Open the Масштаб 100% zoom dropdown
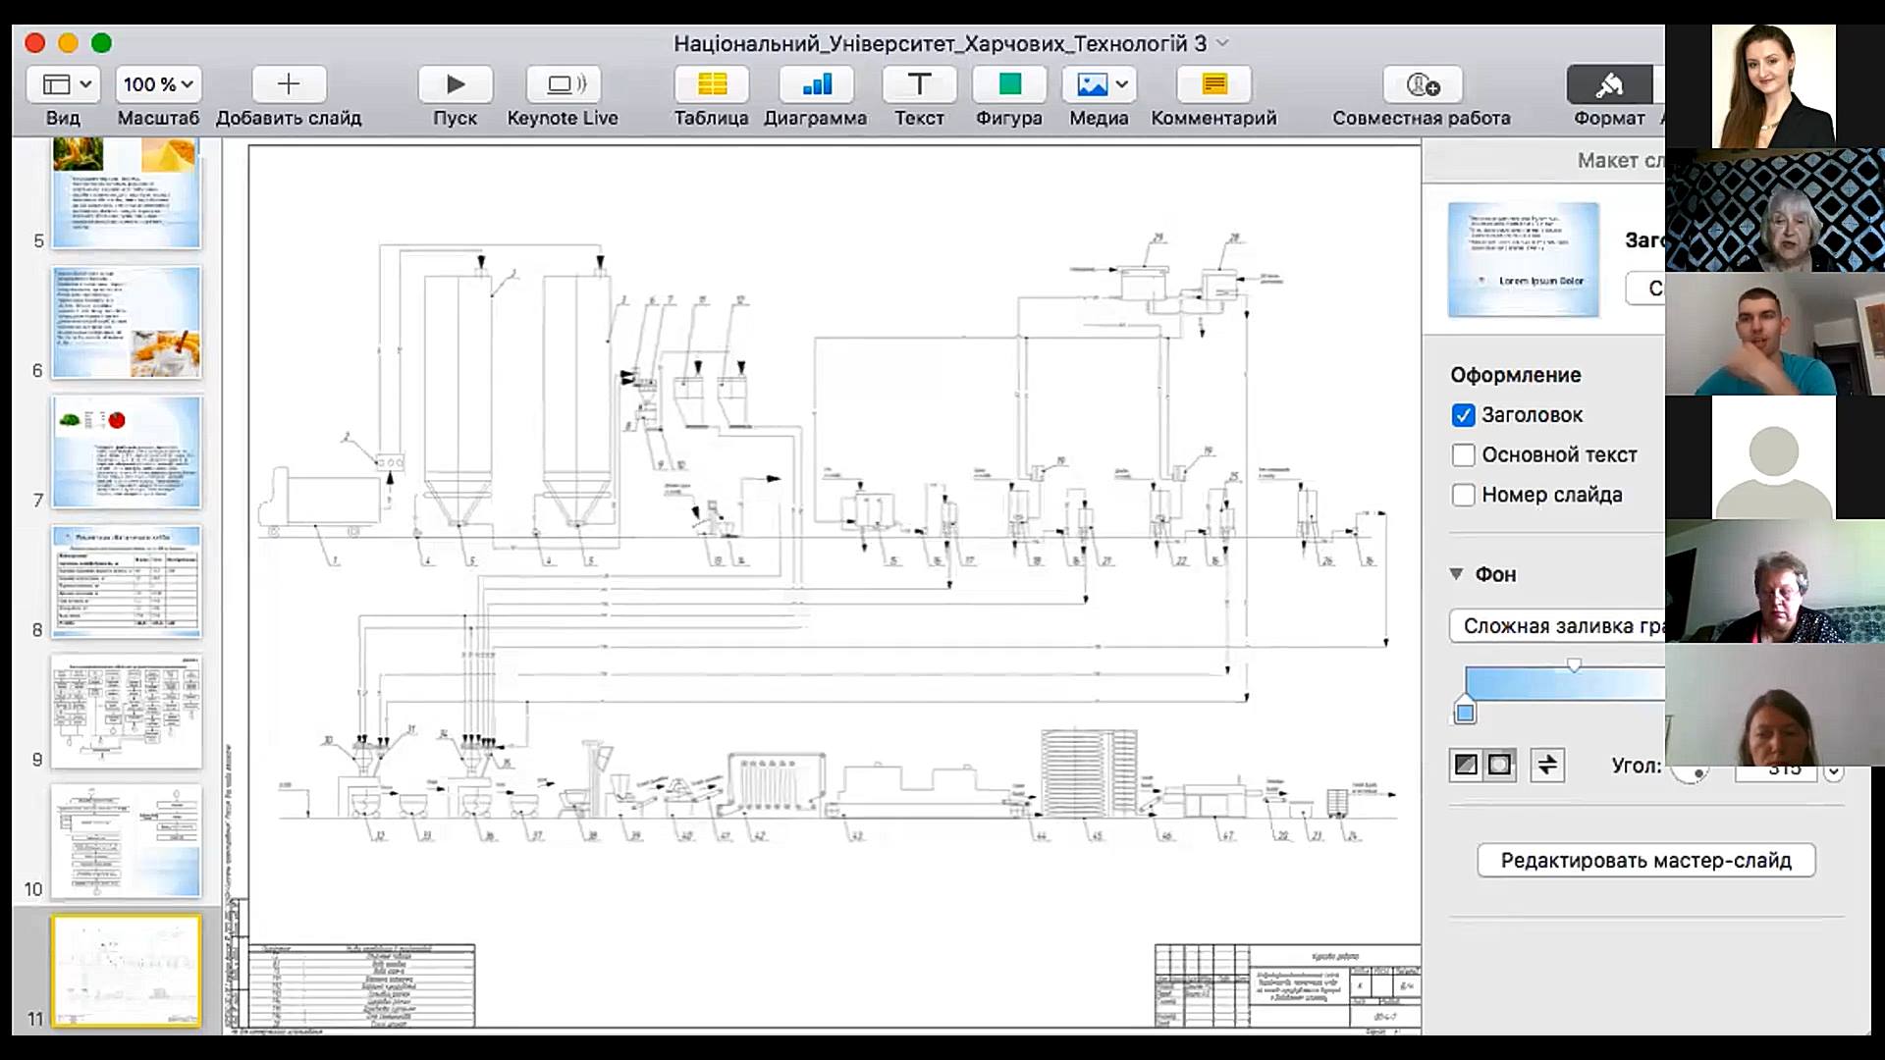 click(158, 85)
